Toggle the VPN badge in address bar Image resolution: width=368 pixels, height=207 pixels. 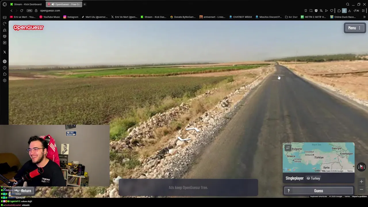point(29,11)
